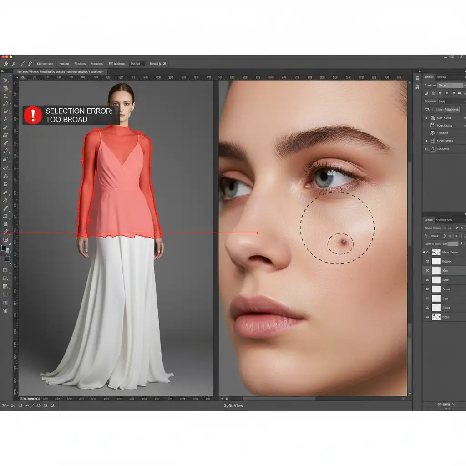Open the opacity field in the layers panel
The image size is (466, 466).
coord(453,244)
